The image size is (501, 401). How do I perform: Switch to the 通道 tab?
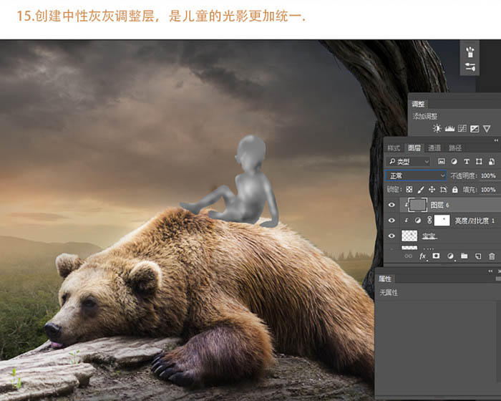point(434,148)
